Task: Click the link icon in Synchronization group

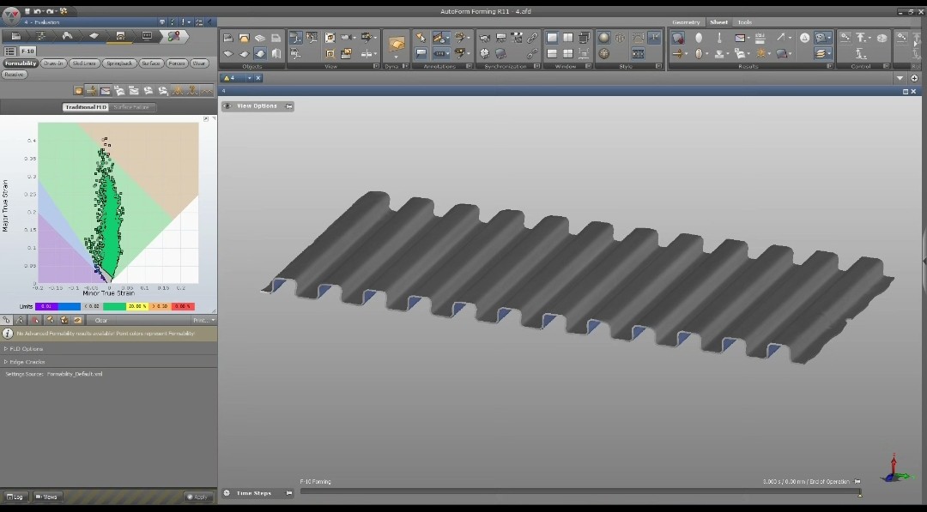Action: (532, 38)
